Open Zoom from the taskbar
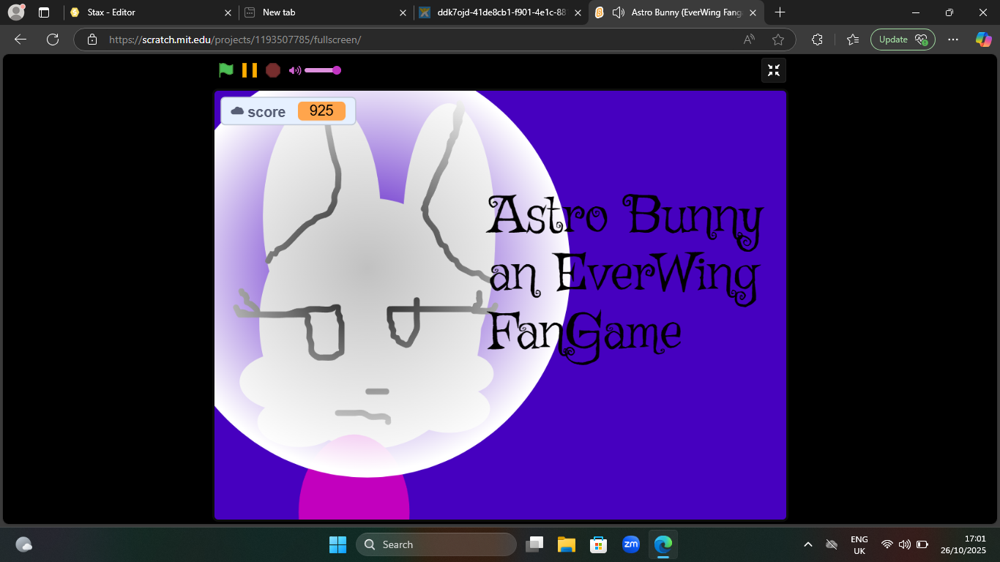 point(631,544)
